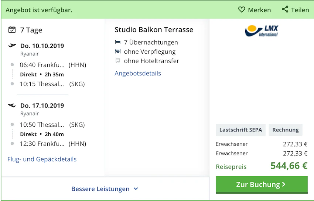Expand Bessere Leistungen chevron
Image resolution: width=314 pixels, height=201 pixels.
(x=136, y=188)
